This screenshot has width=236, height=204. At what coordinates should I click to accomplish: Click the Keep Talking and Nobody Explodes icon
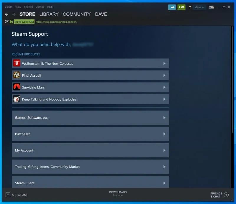[x=17, y=99]
